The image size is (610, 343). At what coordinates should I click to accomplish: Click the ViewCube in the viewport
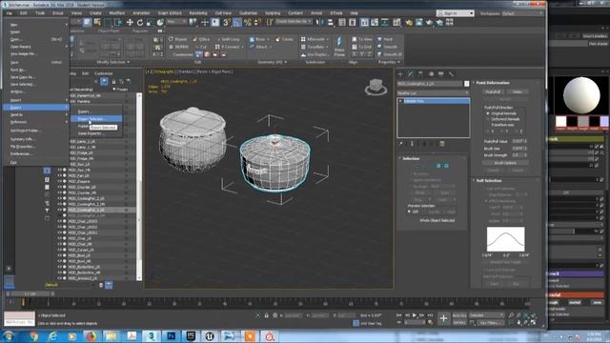tap(376, 87)
